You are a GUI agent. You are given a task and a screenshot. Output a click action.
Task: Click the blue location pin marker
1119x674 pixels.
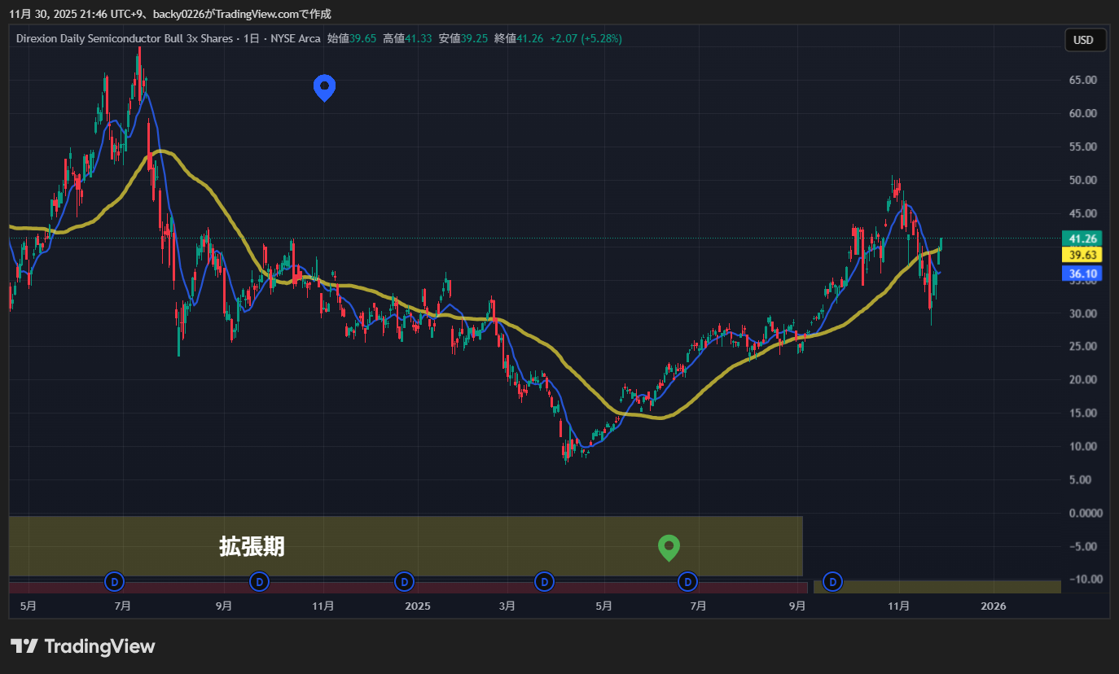(325, 86)
